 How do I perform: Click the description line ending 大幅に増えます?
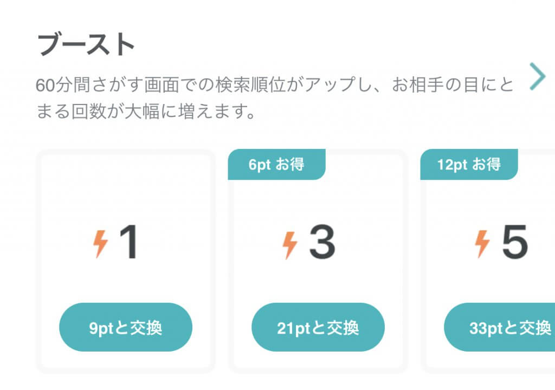coord(145,113)
